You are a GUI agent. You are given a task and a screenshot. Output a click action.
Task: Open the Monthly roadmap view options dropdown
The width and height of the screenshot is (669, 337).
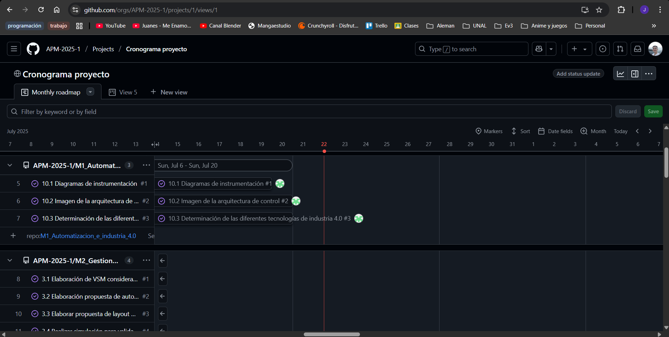click(90, 92)
